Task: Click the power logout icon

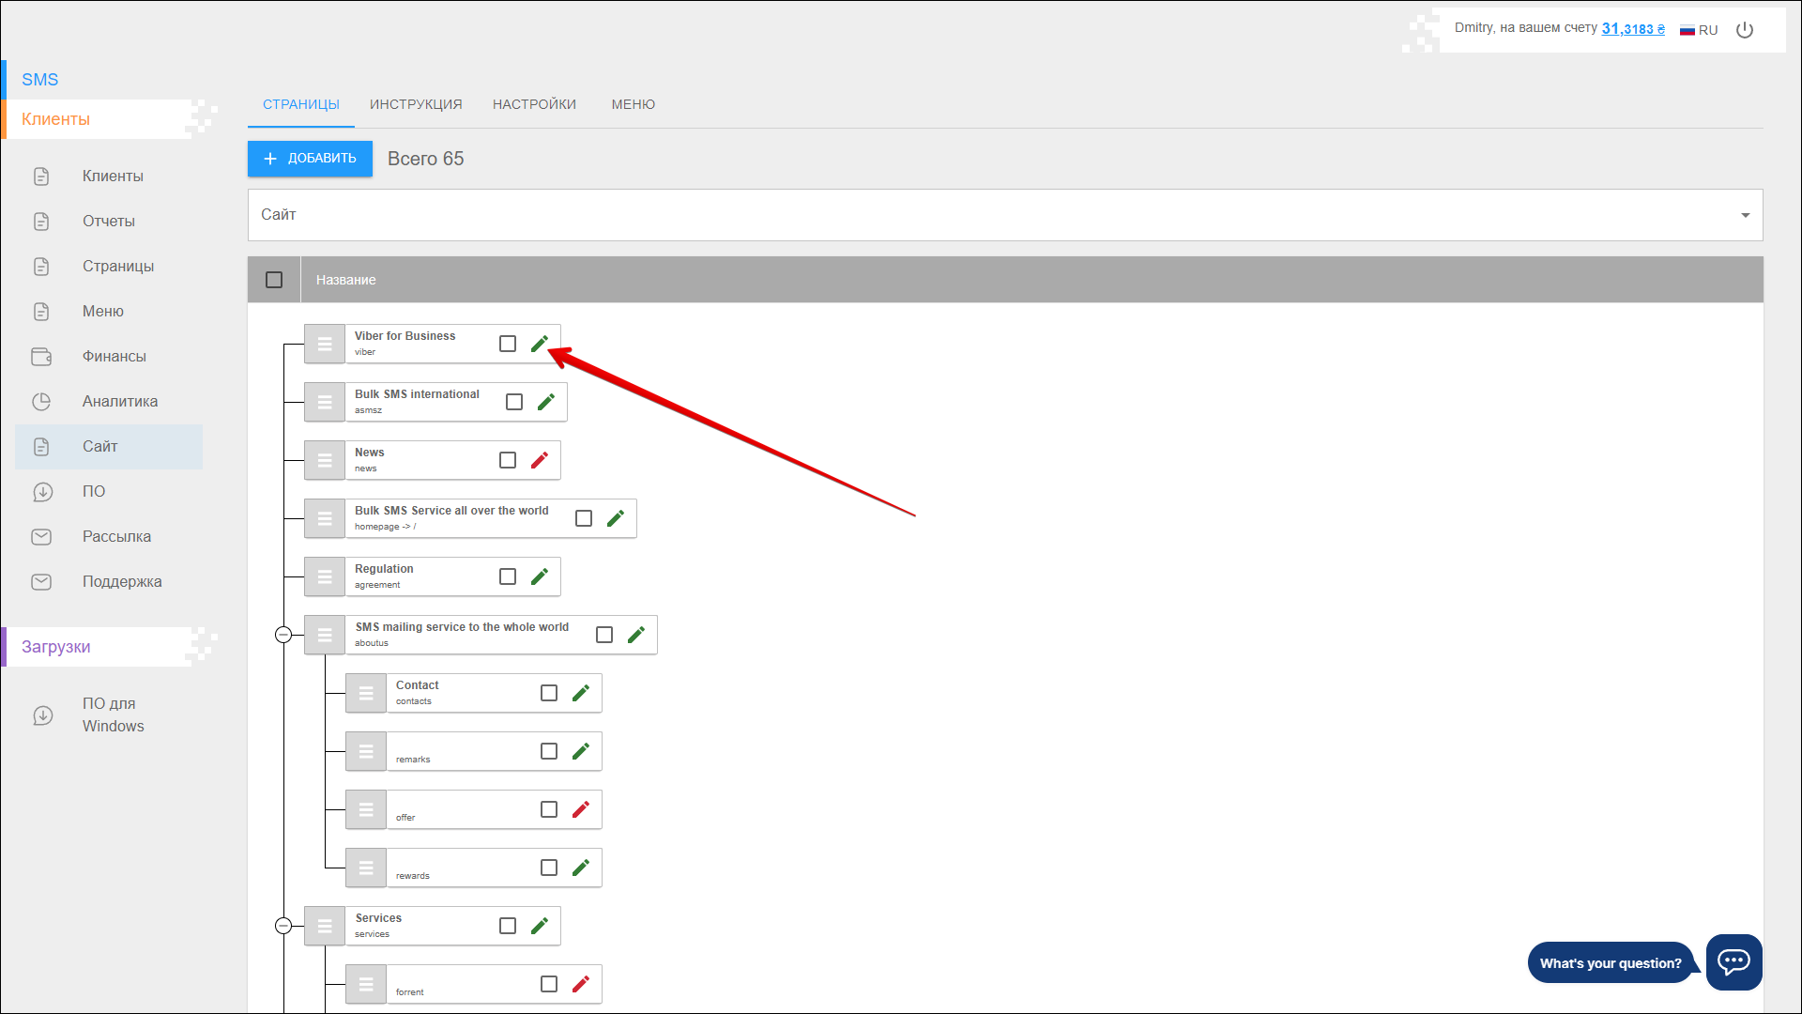Action: pos(1745,30)
